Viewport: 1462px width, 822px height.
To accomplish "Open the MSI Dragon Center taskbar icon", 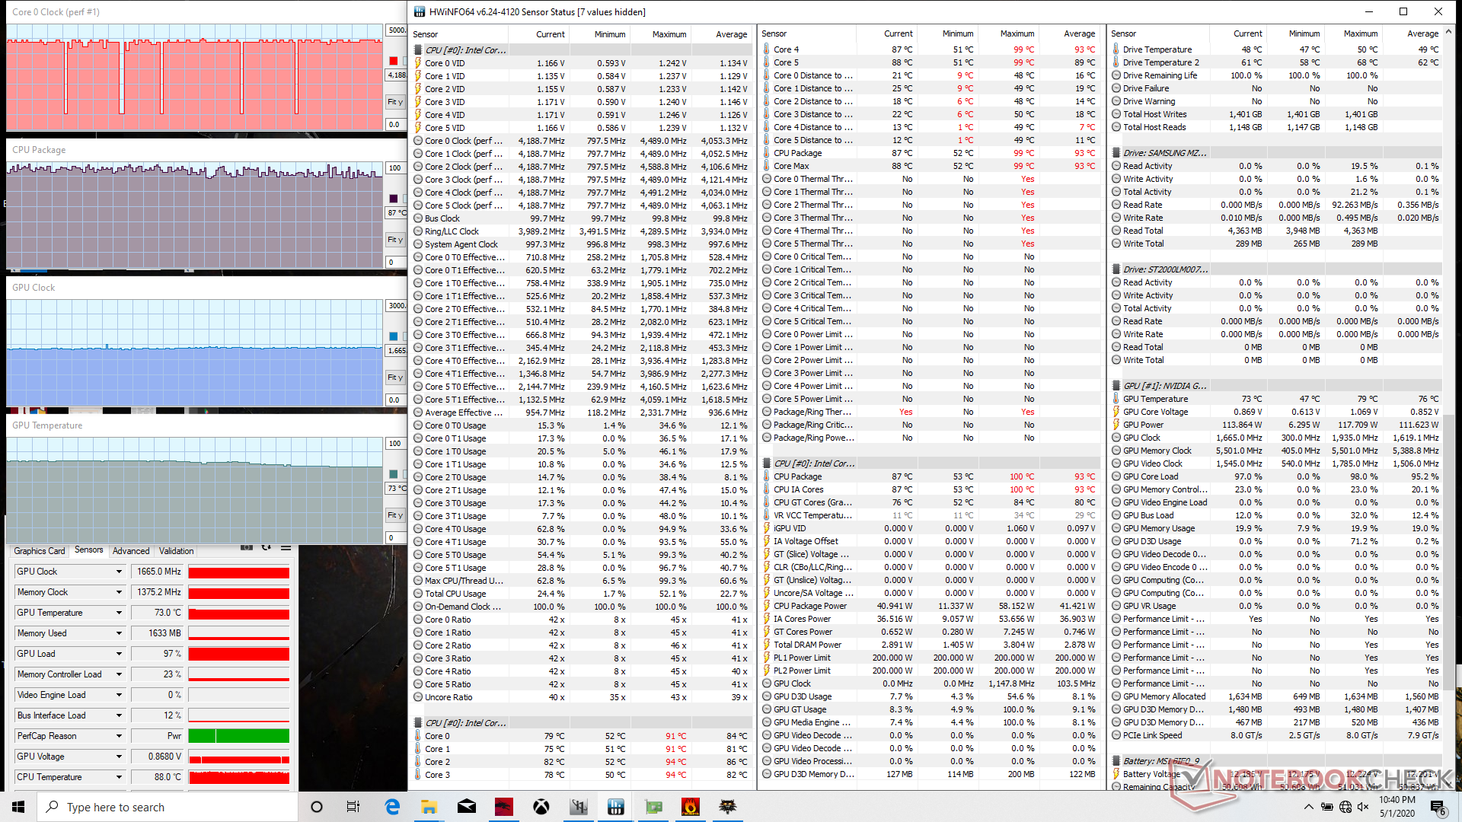I will tap(504, 807).
